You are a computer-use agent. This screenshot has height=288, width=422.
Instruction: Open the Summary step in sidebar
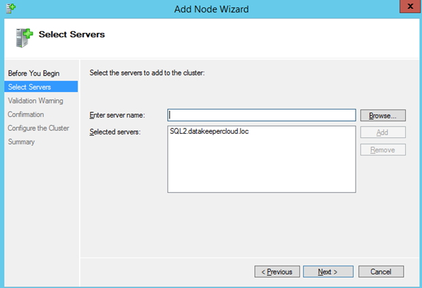pyautogui.click(x=21, y=141)
